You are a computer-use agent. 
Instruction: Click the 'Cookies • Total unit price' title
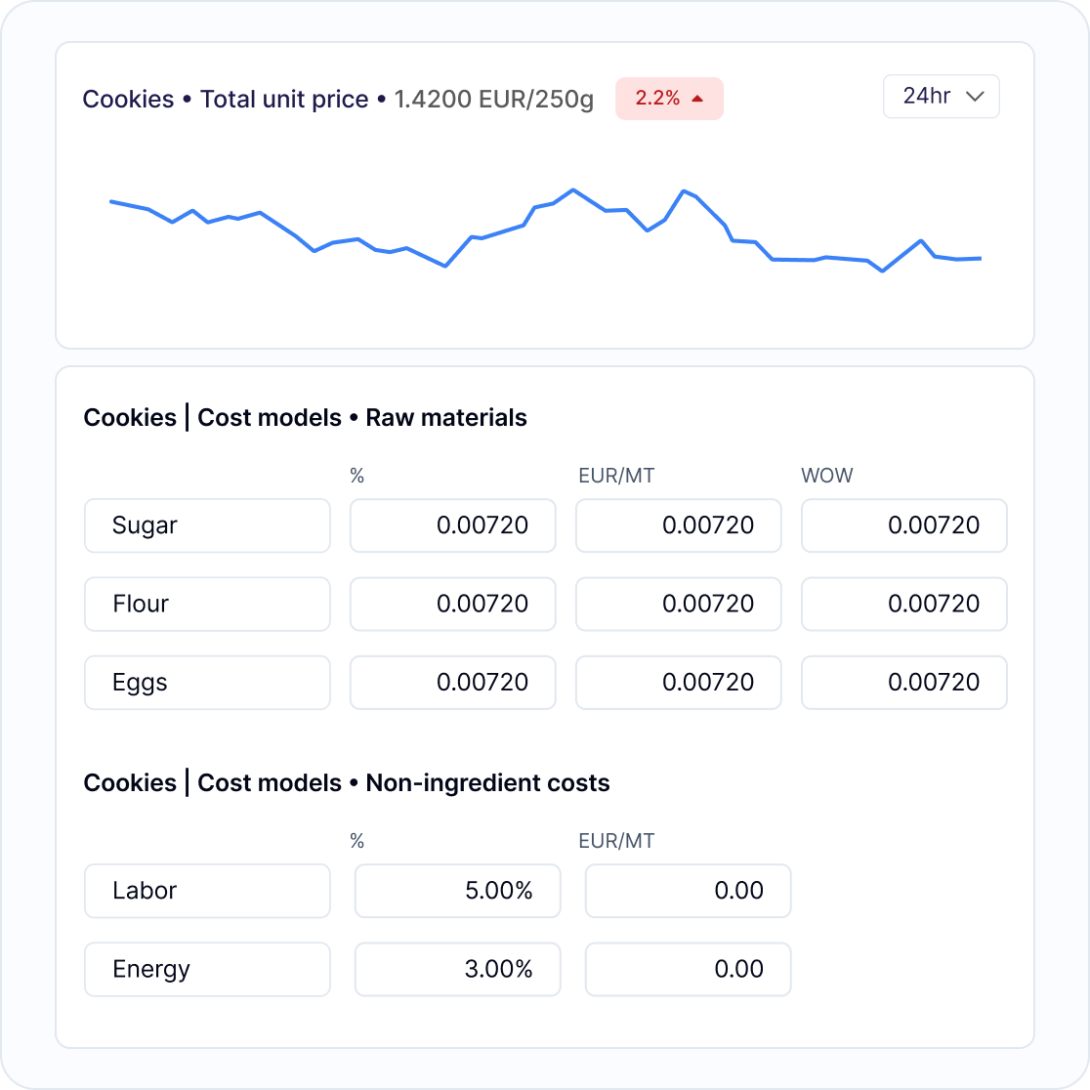(x=226, y=100)
